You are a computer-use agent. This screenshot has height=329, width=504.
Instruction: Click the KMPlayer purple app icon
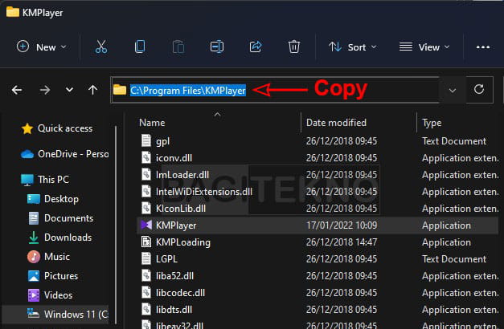(x=146, y=225)
